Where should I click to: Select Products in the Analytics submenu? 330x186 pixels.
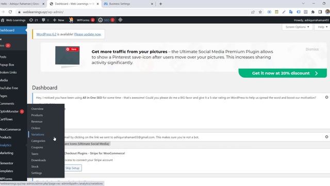37,115
